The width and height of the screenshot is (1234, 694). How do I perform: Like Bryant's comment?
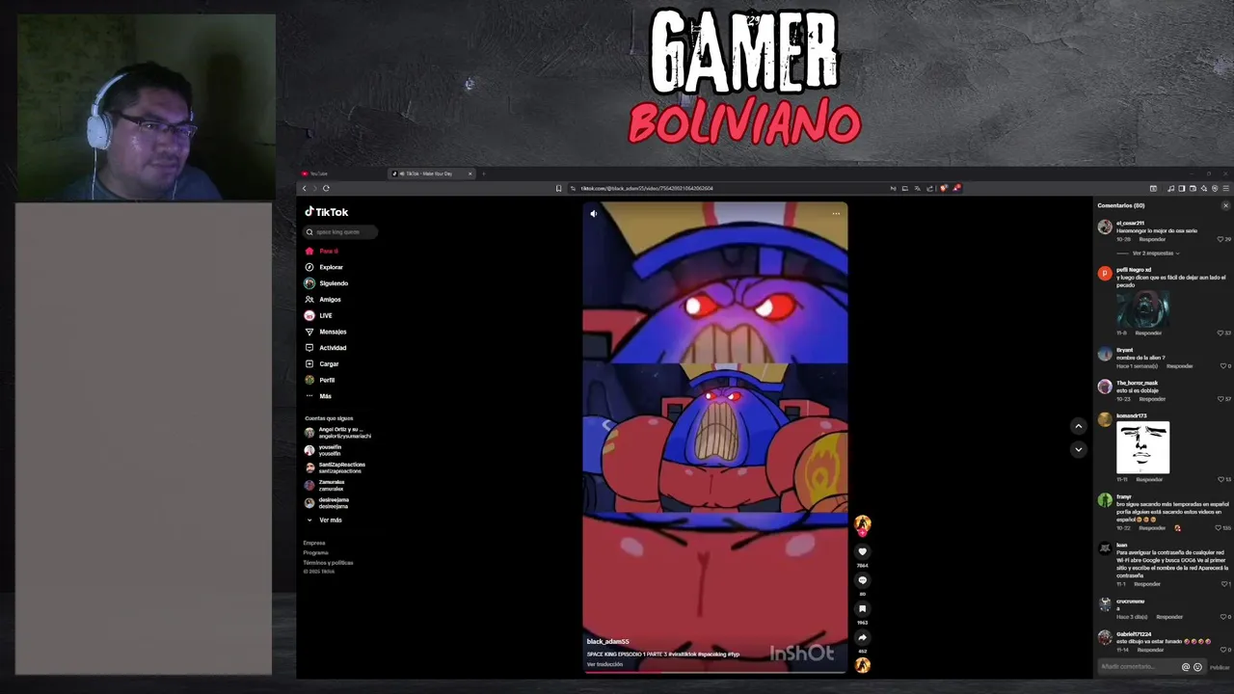[1223, 366]
